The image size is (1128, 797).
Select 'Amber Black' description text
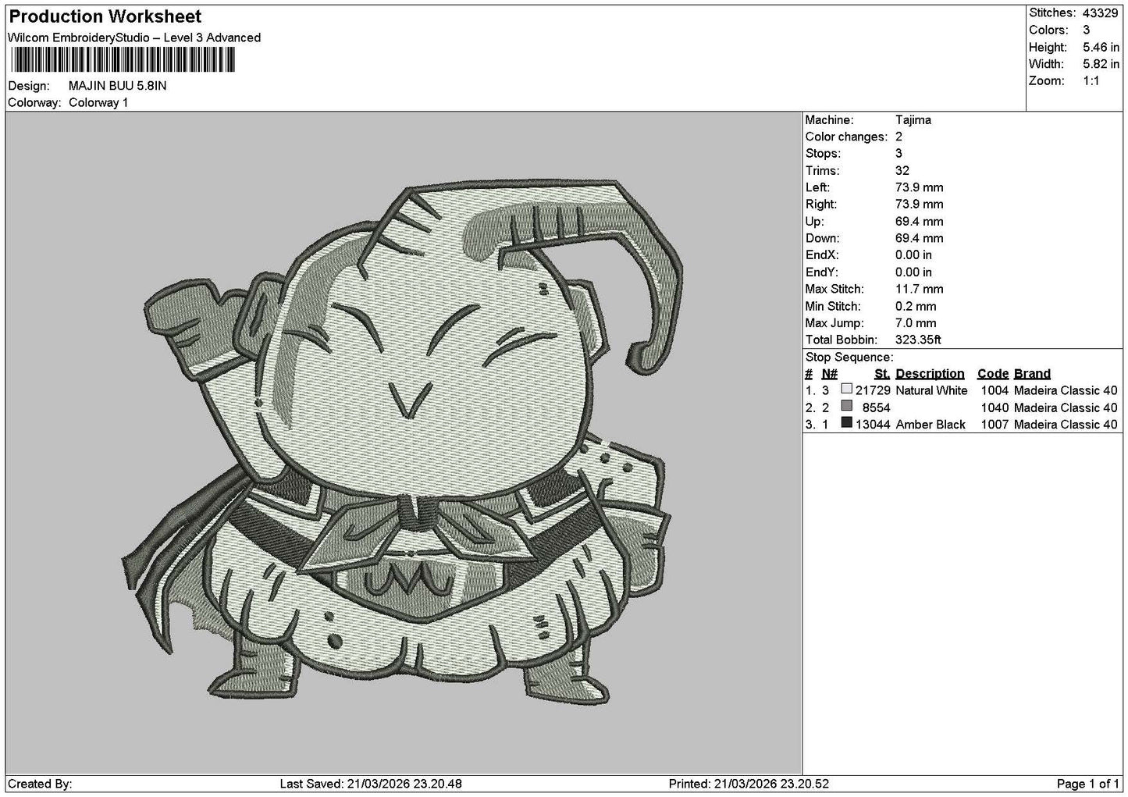[931, 425]
